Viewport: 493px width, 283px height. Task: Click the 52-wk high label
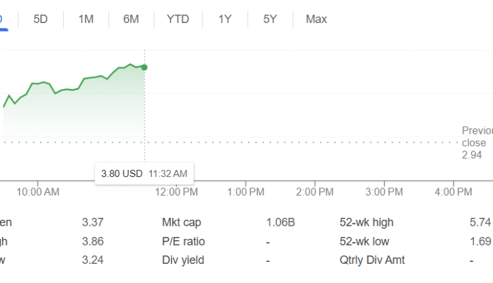click(365, 222)
